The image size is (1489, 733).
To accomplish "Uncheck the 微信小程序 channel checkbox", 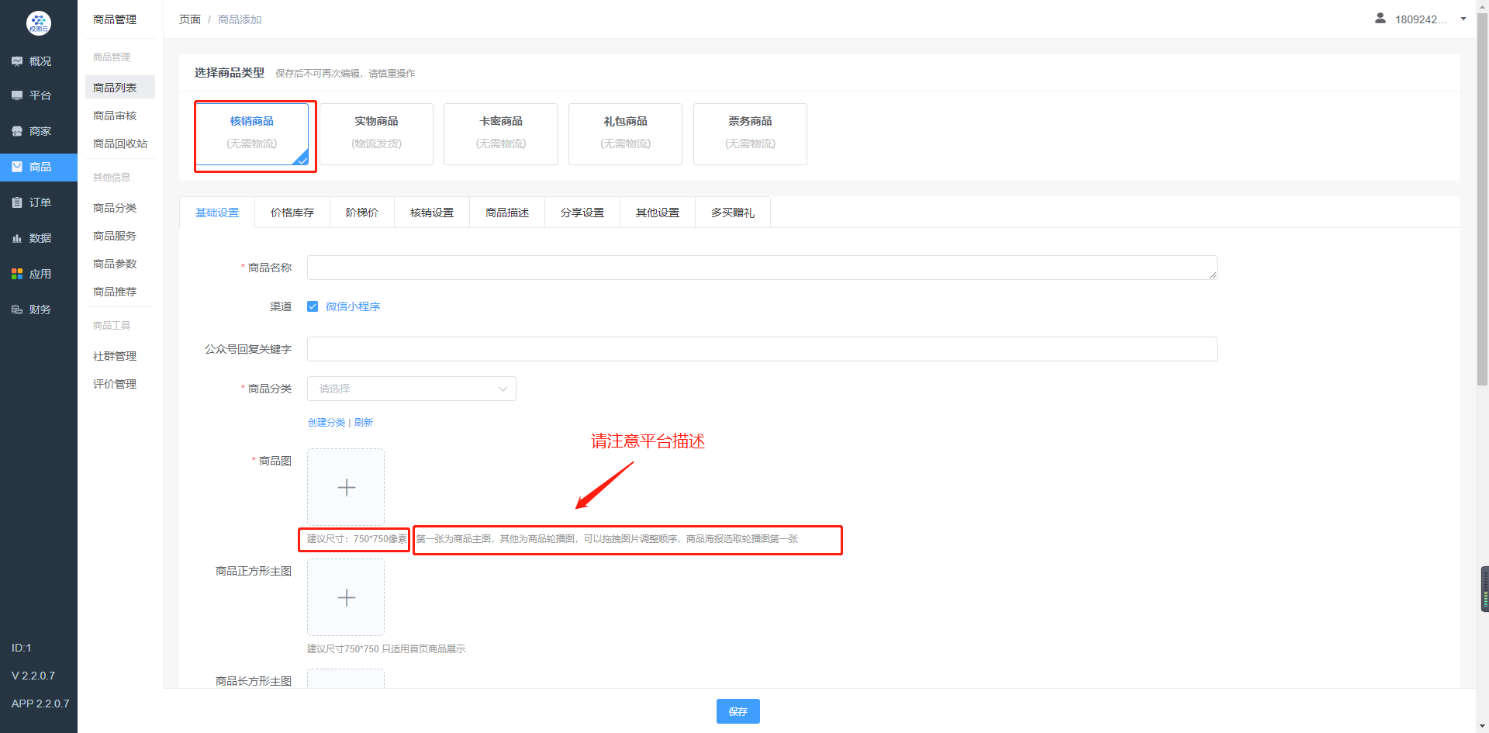I will pyautogui.click(x=313, y=306).
